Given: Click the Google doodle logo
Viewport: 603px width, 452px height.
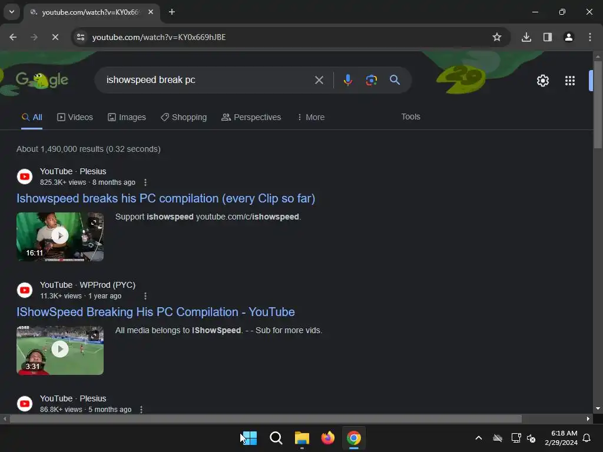Looking at the screenshot, I should (42, 80).
